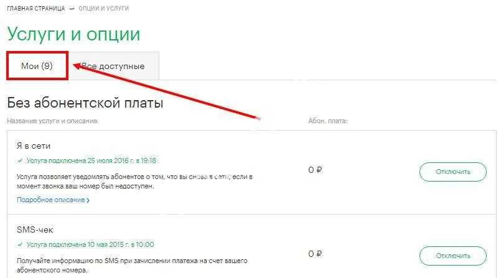Click the Услуги и опции page heading

click(x=73, y=34)
